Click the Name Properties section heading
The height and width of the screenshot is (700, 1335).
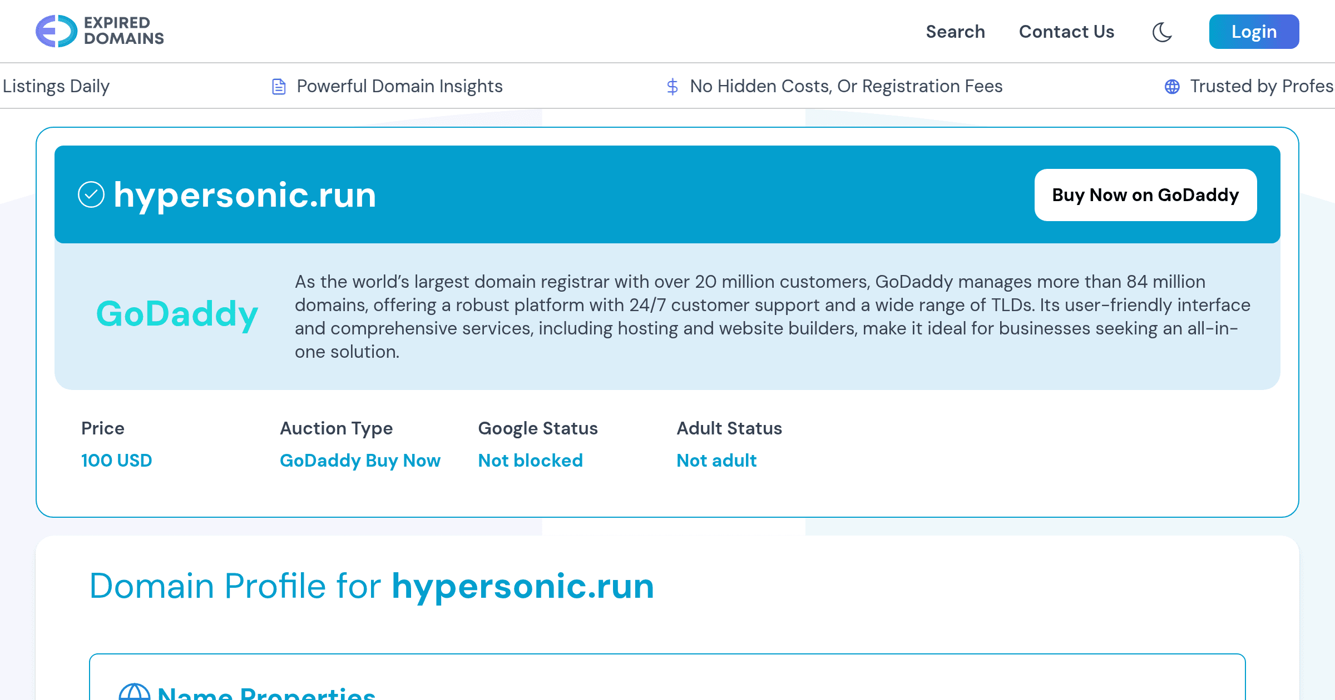click(266, 693)
